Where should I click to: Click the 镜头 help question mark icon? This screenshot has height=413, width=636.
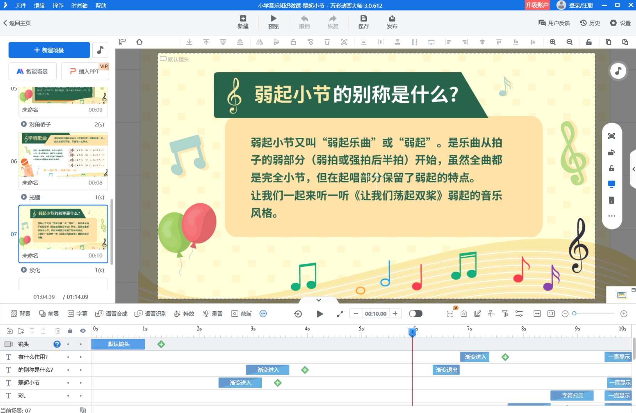[x=57, y=344]
